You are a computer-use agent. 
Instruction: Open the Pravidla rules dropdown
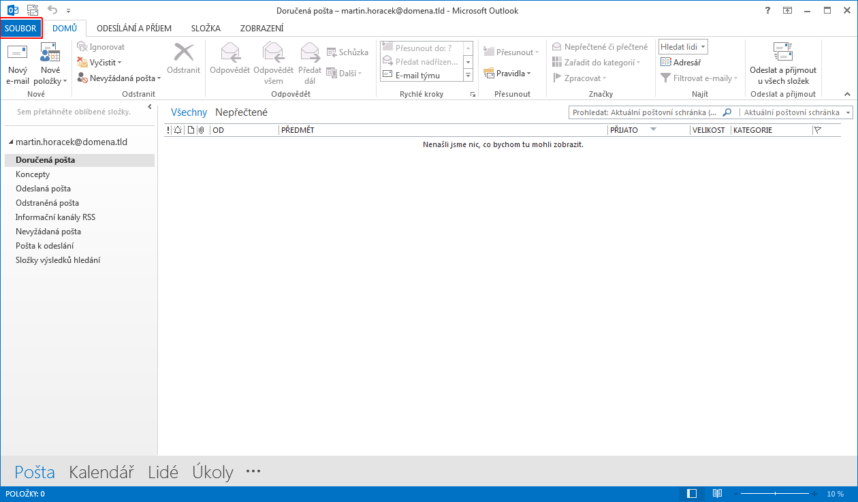point(507,73)
